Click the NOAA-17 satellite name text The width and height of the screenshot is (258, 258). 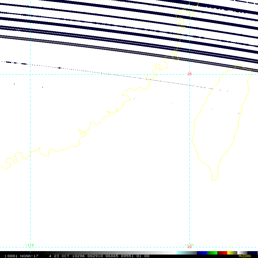pyautogui.click(x=29, y=256)
